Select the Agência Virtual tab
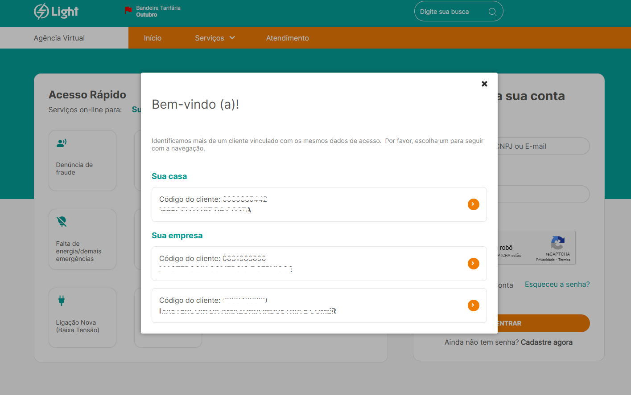The height and width of the screenshot is (395, 631). coord(59,38)
